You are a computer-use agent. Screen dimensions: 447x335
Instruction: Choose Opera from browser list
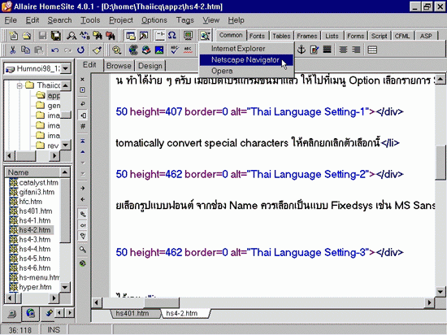tap(246, 71)
